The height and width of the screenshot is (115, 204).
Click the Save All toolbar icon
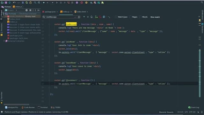click(6, 3)
